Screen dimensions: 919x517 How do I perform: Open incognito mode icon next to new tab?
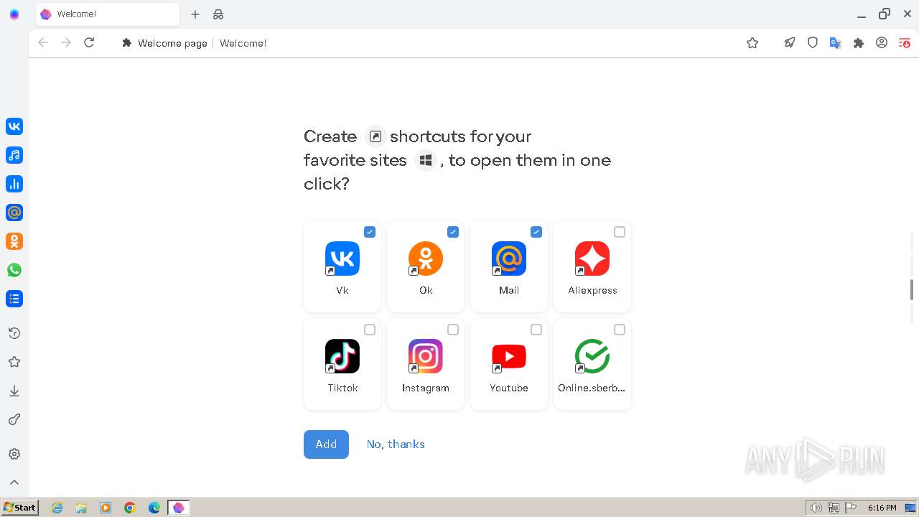(x=218, y=14)
